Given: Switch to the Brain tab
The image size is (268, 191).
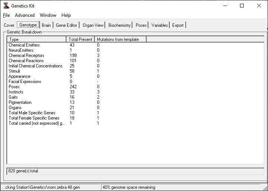Looking at the screenshot, I should coord(46,25).
